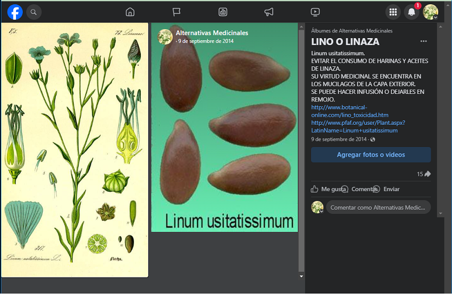Go to the Home feed icon
This screenshot has width=452, height=294.
(130, 12)
